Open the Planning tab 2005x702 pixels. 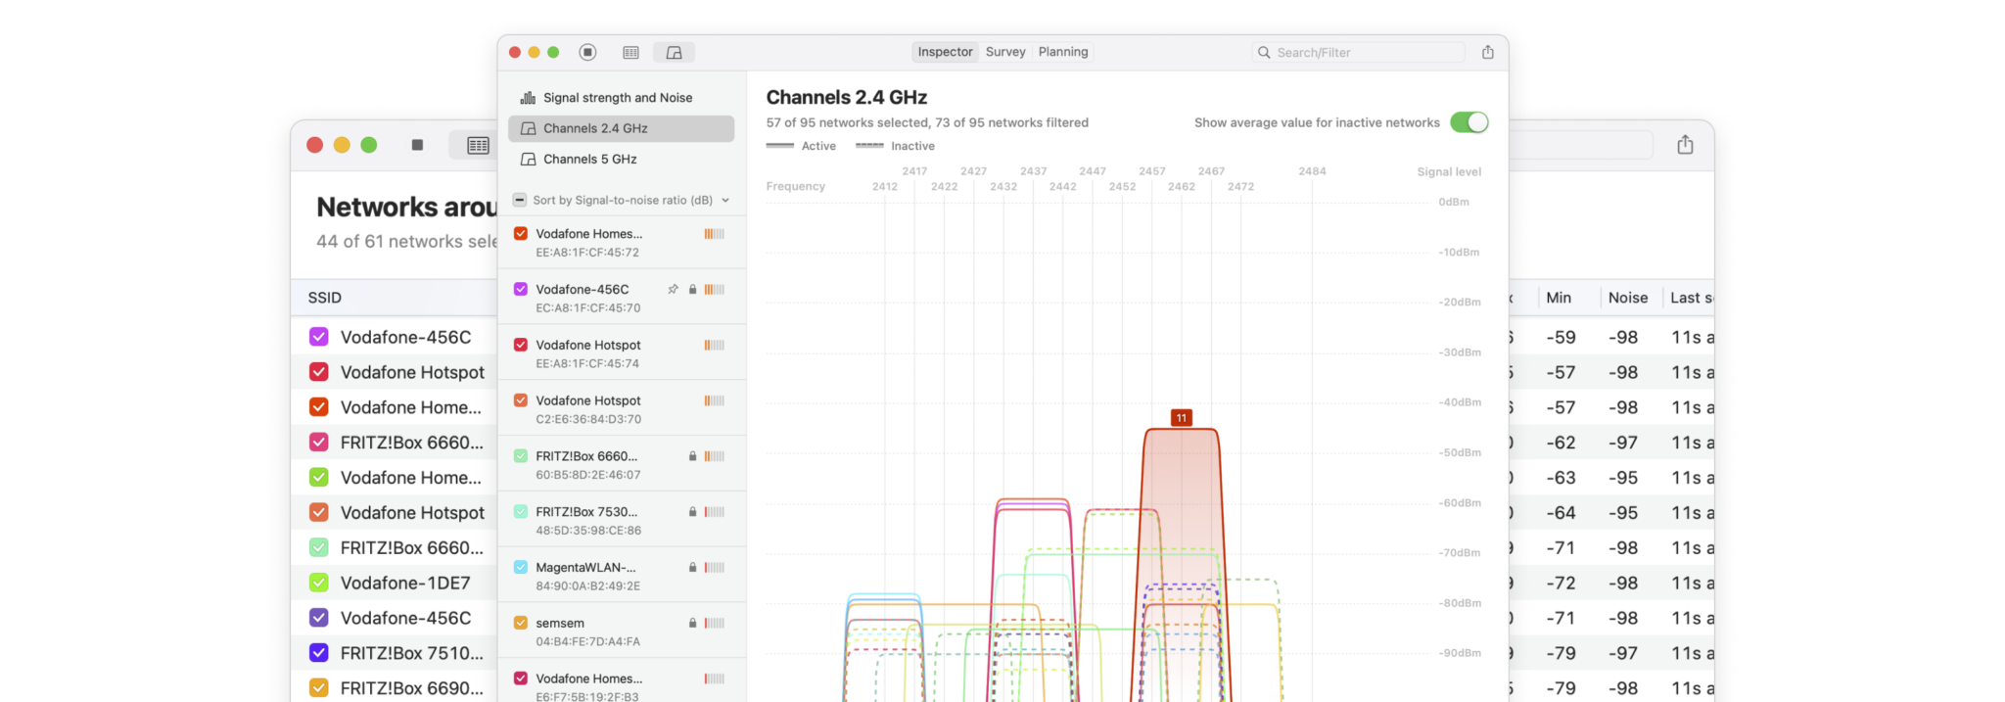tap(1063, 52)
